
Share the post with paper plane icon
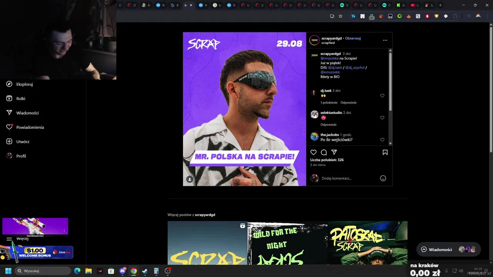click(x=334, y=152)
